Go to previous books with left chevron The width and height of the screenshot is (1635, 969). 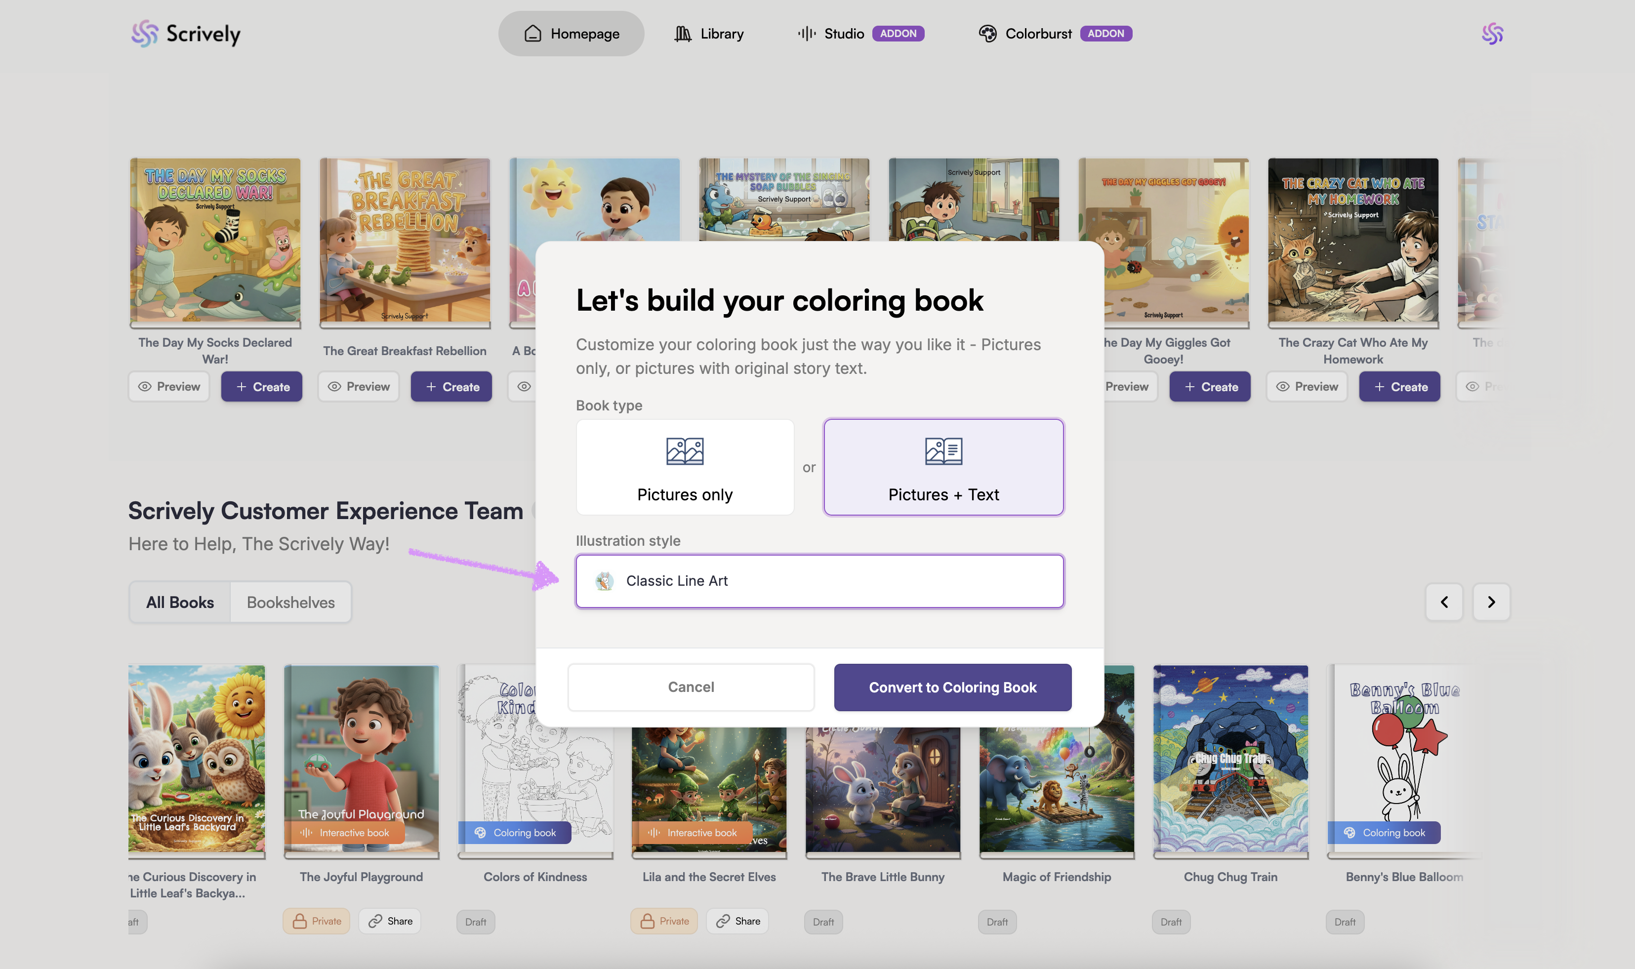[x=1444, y=602]
